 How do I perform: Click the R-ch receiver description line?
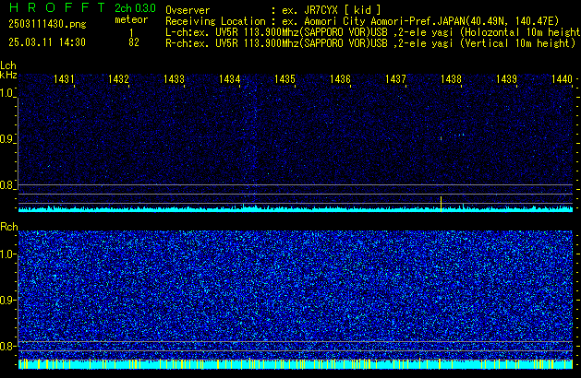click(370, 43)
